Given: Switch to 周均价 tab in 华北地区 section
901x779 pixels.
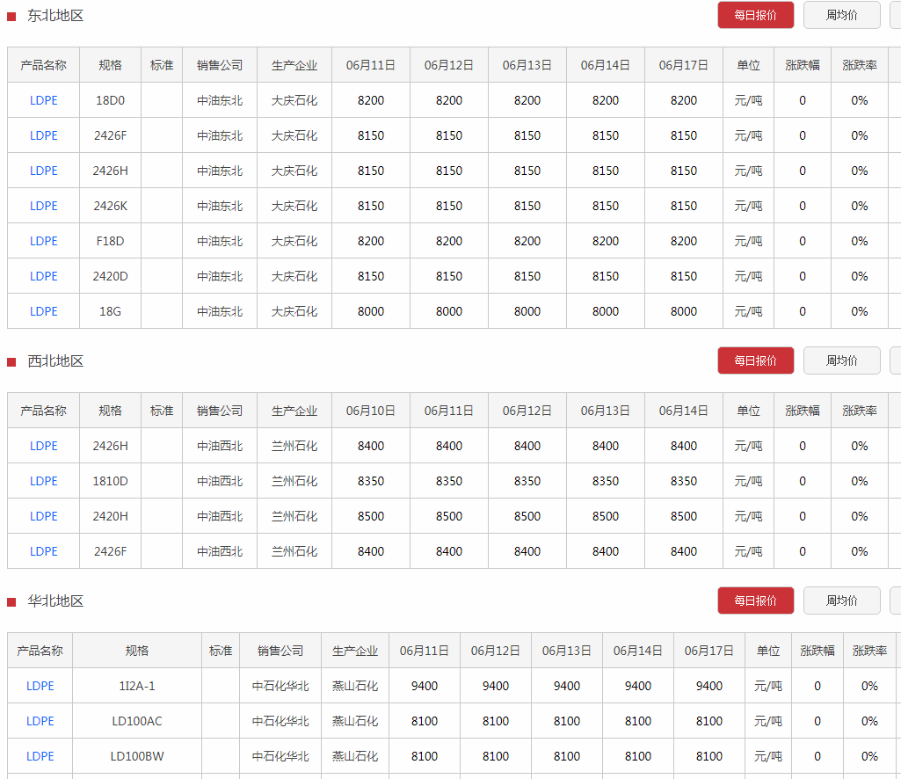Looking at the screenshot, I should (x=841, y=601).
